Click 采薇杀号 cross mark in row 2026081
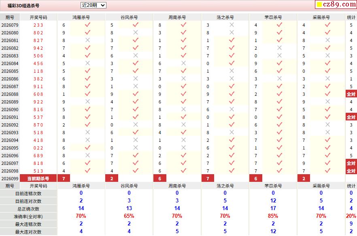357x236 pixels. click(x=328, y=40)
